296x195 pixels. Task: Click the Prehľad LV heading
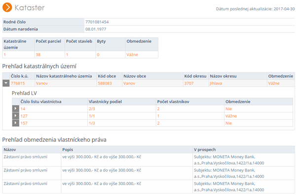[24, 93]
